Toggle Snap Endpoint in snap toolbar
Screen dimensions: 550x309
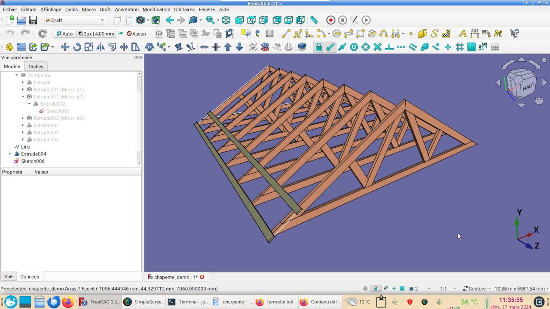point(330,47)
